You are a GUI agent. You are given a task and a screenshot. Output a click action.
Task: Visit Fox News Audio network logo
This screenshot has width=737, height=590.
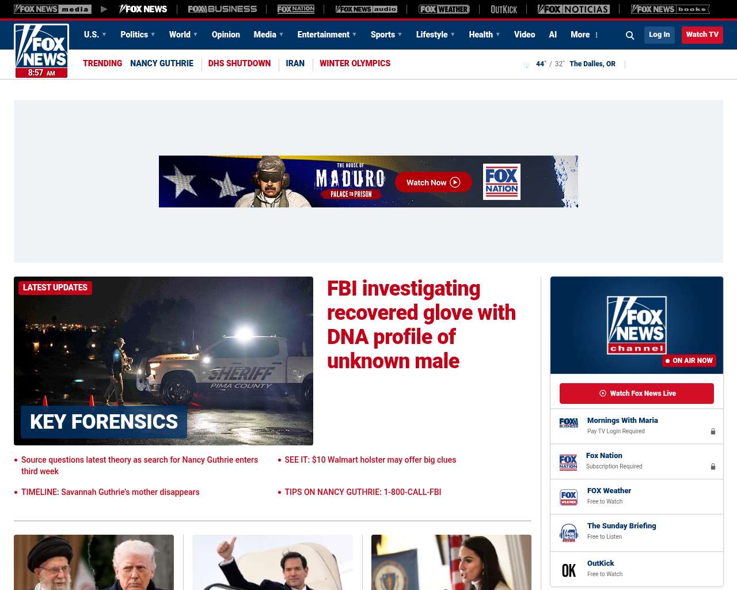(366, 9)
